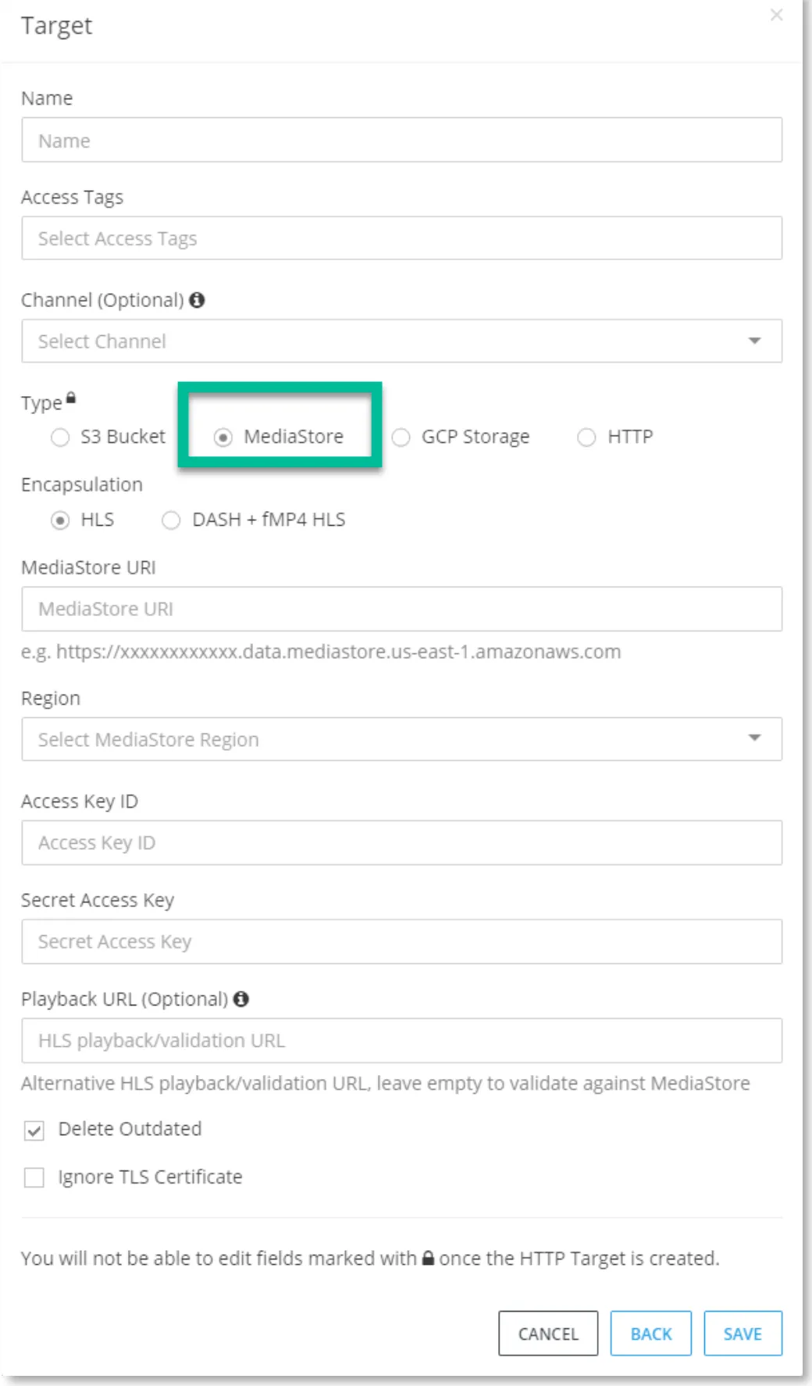
Task: Click the Playback URL info icon
Action: (241, 998)
